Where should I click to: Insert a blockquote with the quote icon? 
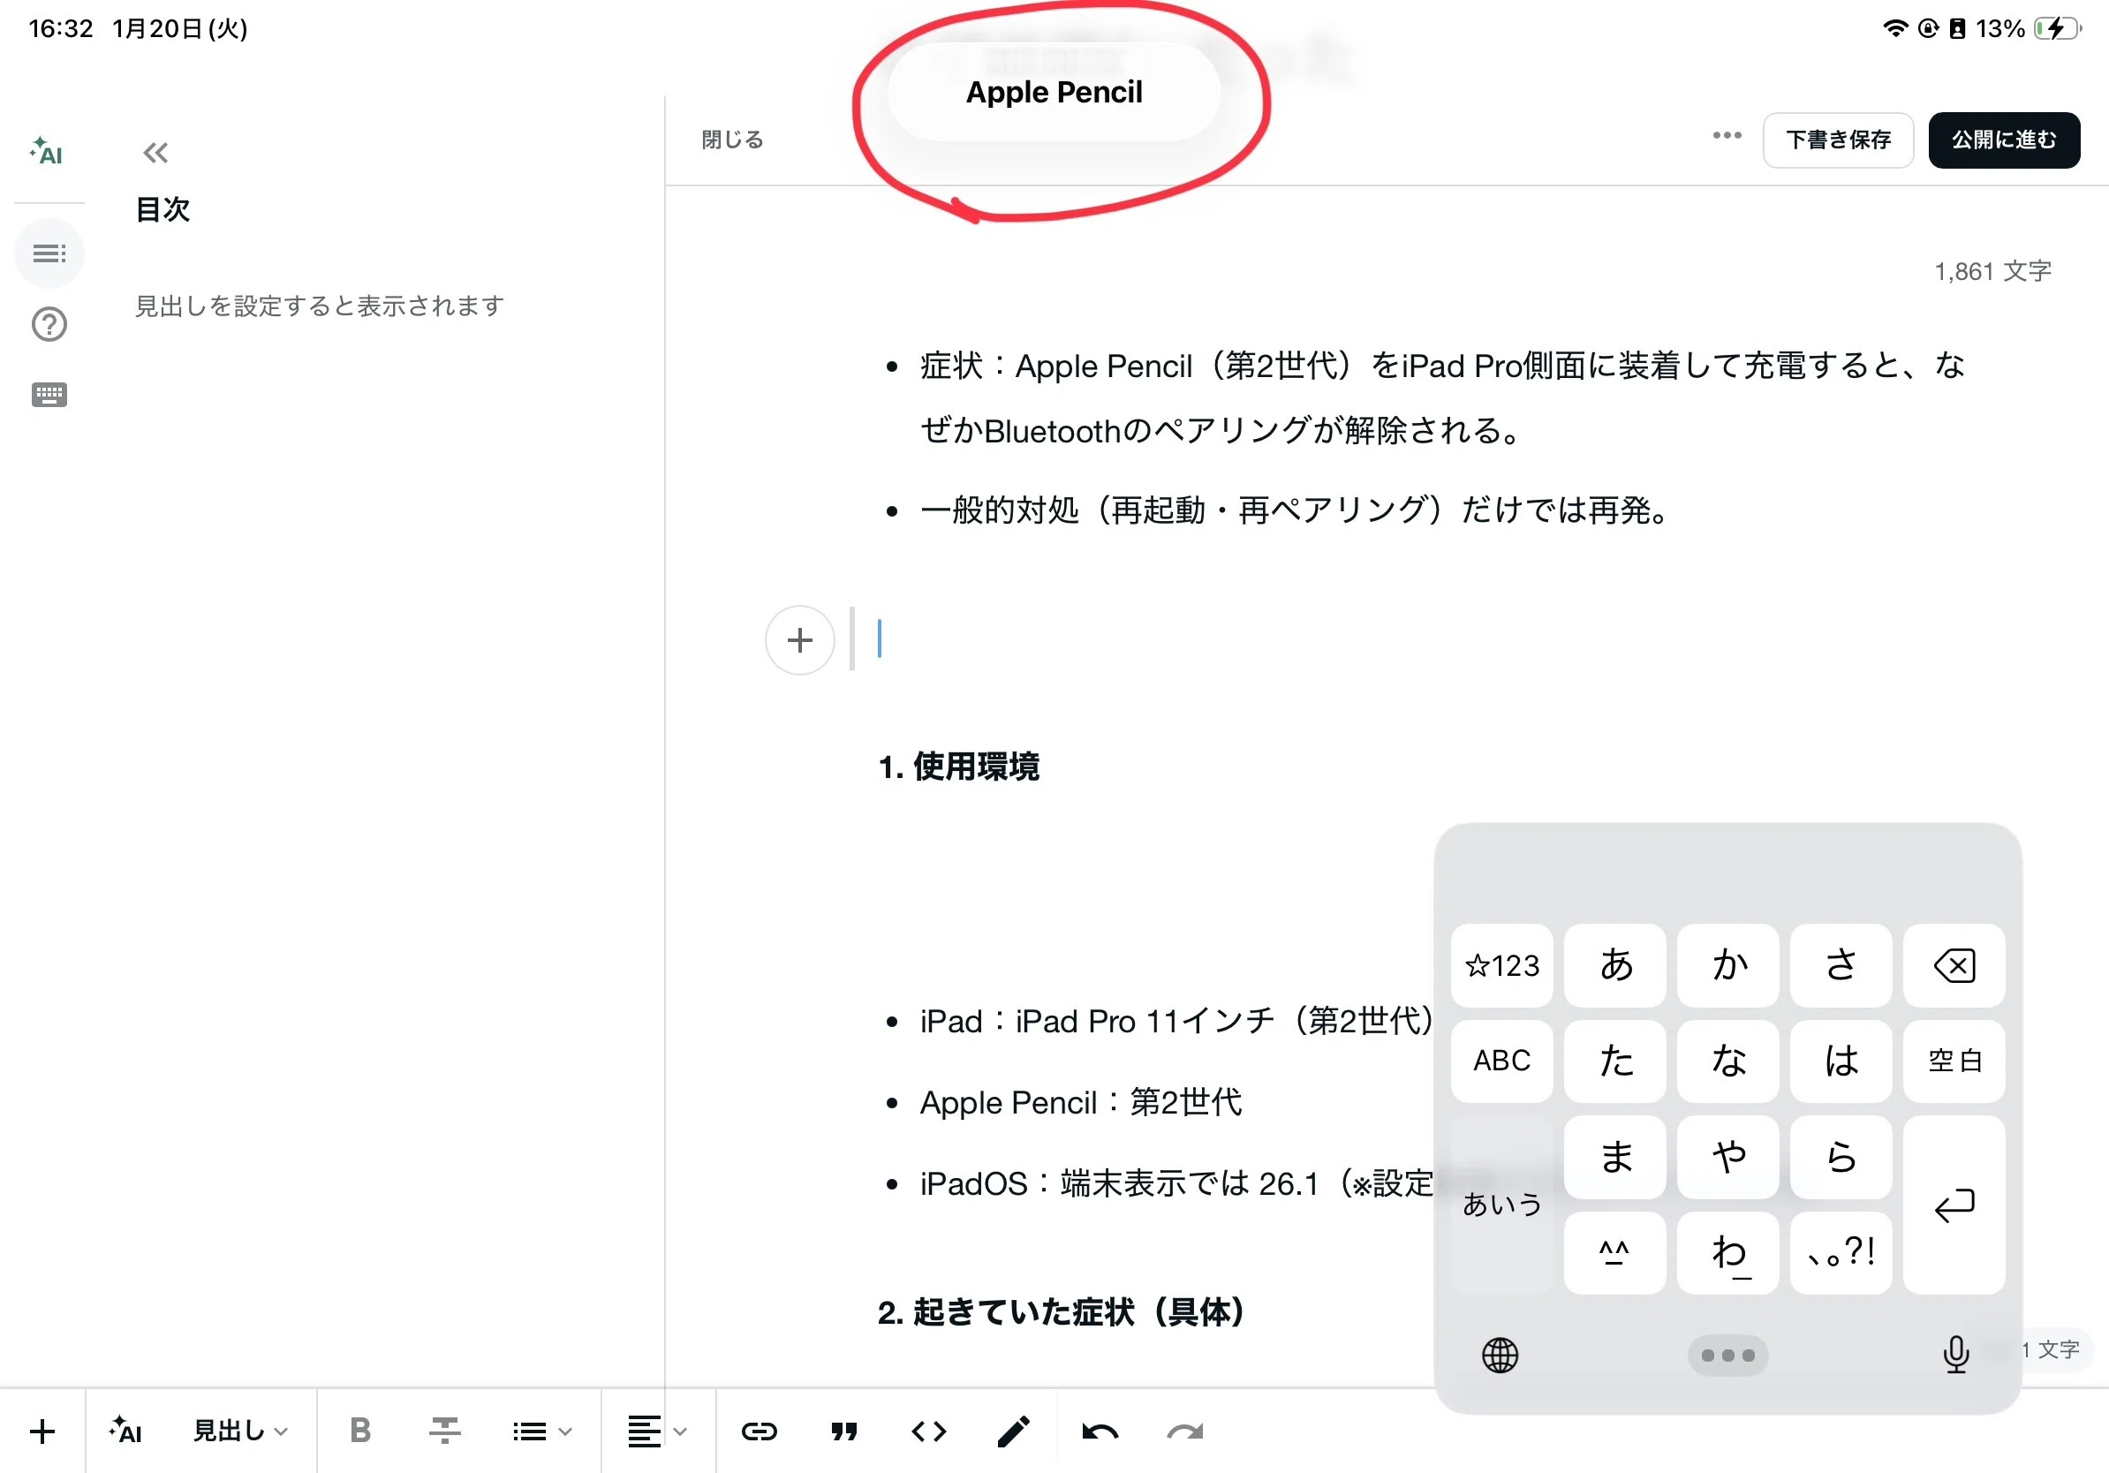[844, 1431]
